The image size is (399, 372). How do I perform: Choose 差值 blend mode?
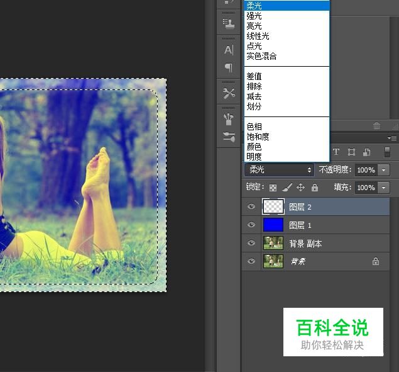(x=287, y=76)
